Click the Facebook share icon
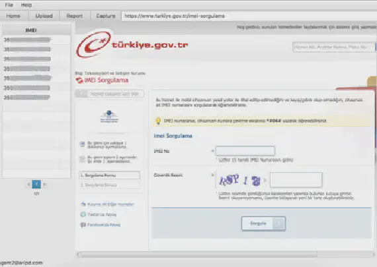This screenshot has width=377, height=267. (83, 225)
